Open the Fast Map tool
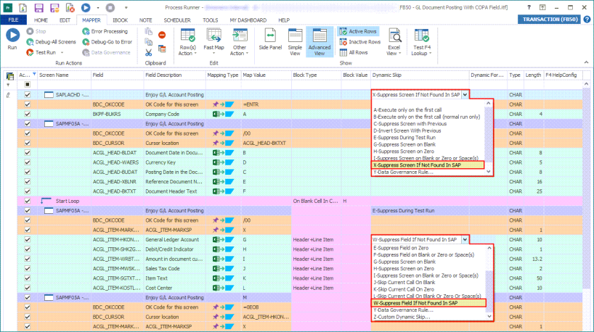This screenshot has height=332, width=594. point(213,41)
